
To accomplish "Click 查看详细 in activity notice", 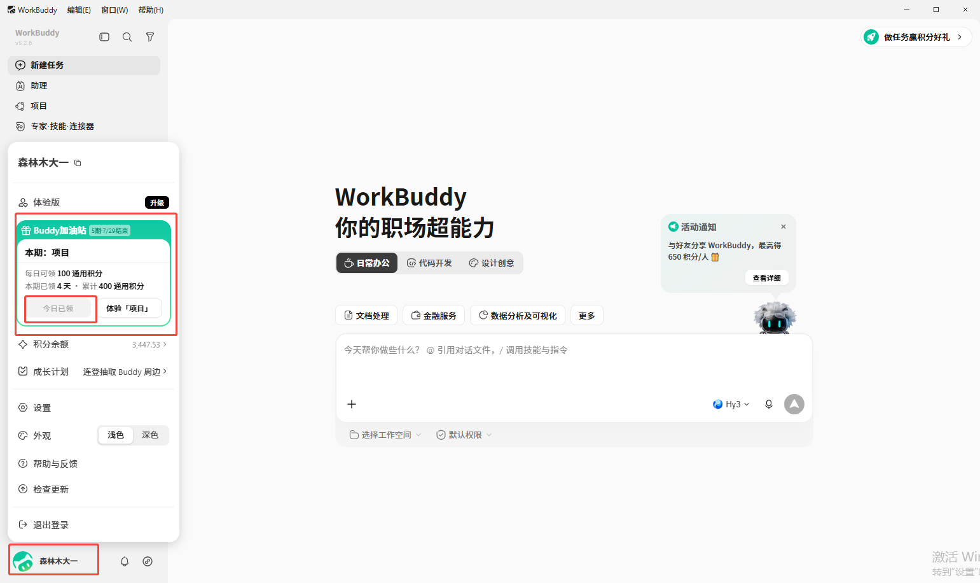I will click(766, 278).
